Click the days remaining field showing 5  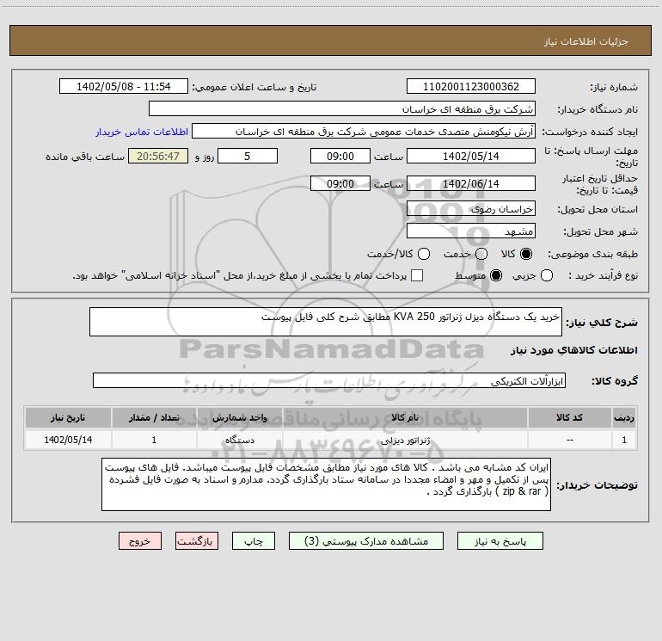[248, 156]
